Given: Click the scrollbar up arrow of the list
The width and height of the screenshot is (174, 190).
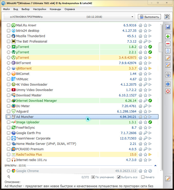Looking at the screenshot, I should pos(161,24).
